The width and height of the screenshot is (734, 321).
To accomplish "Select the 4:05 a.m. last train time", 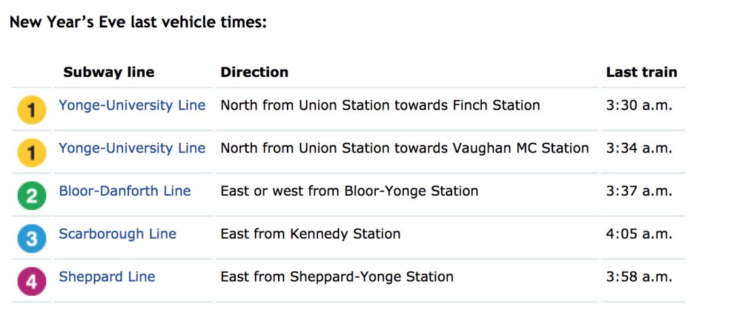I will coord(639,234).
